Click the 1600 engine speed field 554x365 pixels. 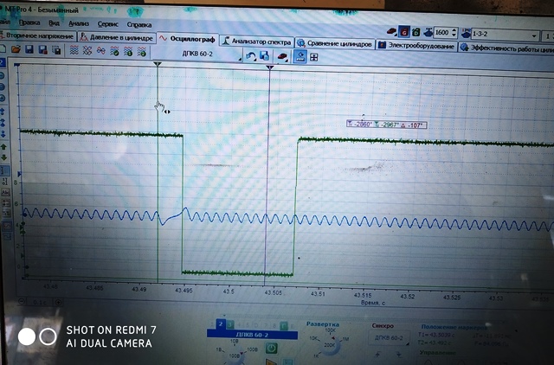point(442,33)
